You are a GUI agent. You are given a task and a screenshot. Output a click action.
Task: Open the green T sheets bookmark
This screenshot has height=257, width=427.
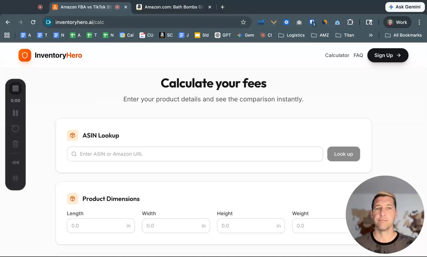click(x=92, y=35)
